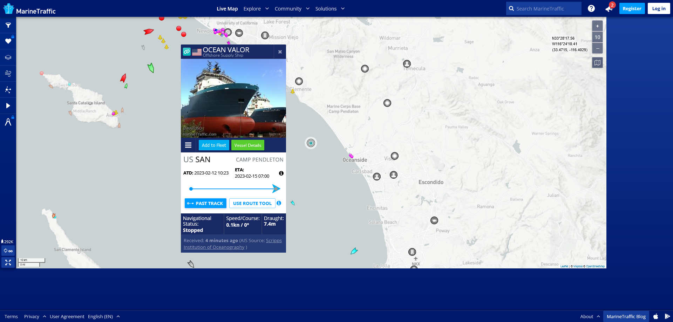Open My Fleets heart icon
Screen dimensions: 673x322
coord(8,41)
